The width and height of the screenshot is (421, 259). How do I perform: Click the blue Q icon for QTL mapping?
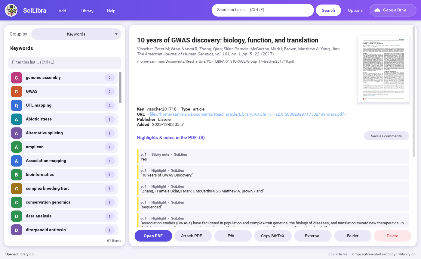[17, 105]
